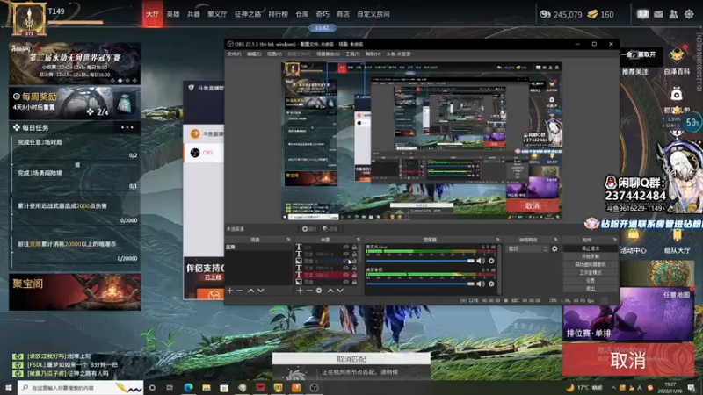Open source properties gear in sources panel

(x=319, y=291)
